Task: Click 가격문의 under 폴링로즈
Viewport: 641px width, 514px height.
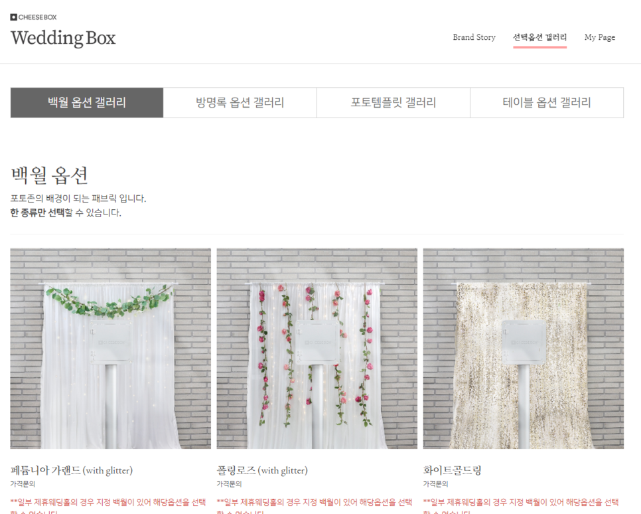Action: pos(230,483)
